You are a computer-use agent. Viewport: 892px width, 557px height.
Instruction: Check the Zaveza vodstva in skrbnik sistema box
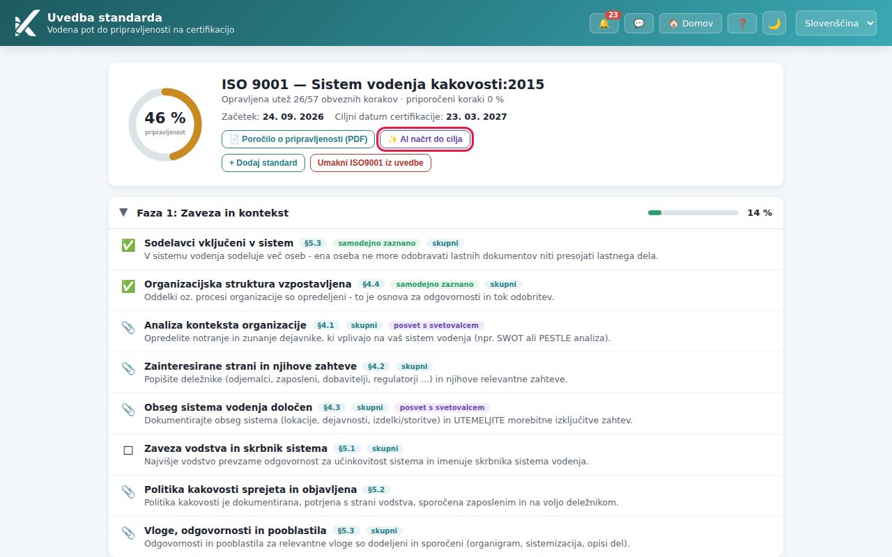[x=128, y=450]
